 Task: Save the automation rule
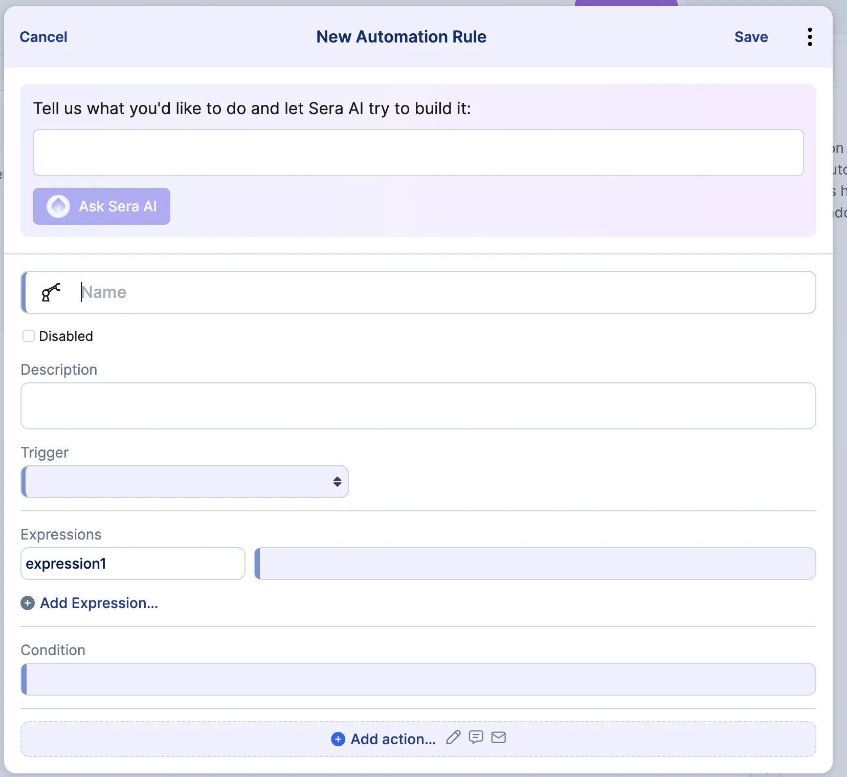[x=751, y=37]
